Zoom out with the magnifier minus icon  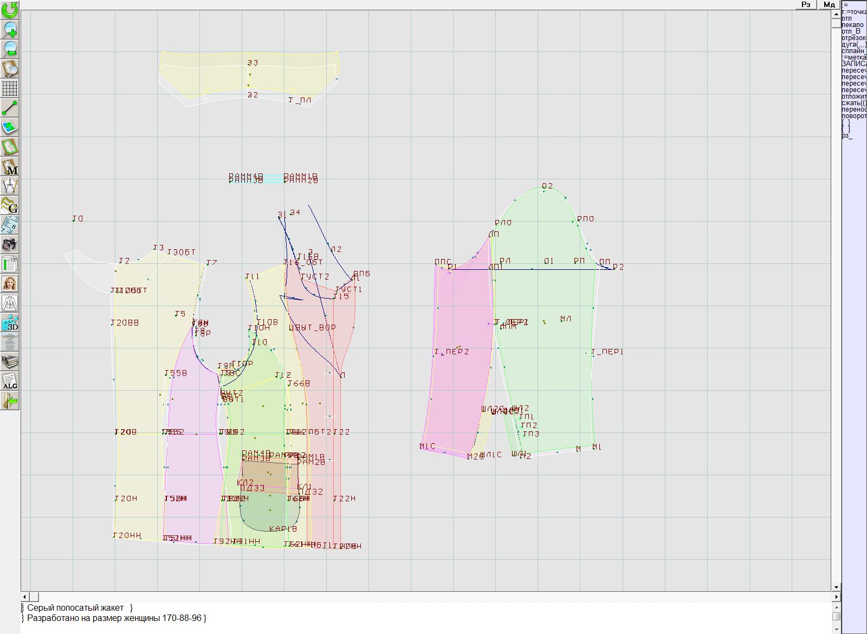[x=10, y=49]
